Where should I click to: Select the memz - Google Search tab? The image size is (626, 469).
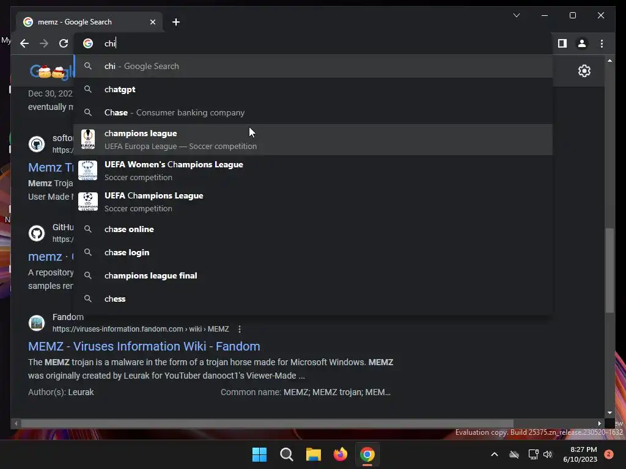(x=89, y=22)
